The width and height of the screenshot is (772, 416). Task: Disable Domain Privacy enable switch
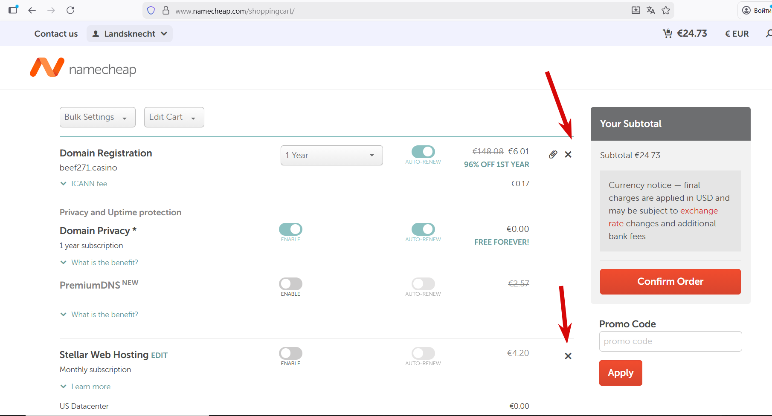[x=290, y=229]
